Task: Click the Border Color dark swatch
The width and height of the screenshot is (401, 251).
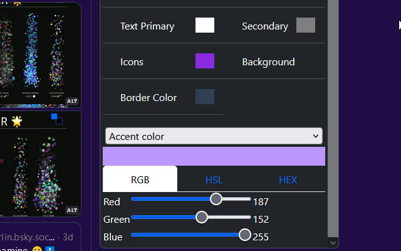Action: [x=205, y=97]
